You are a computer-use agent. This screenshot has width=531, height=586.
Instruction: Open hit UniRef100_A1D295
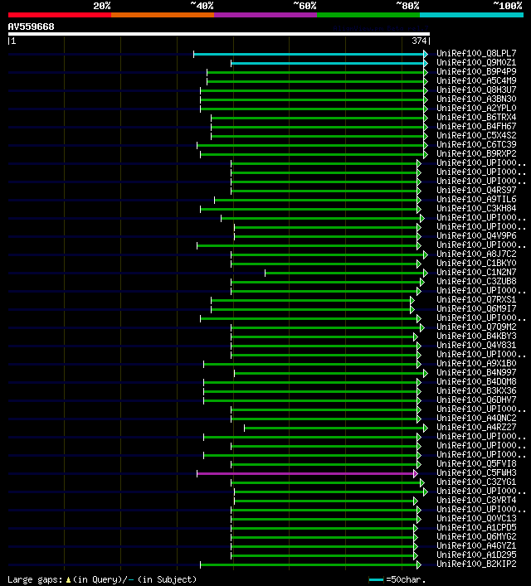coord(476,555)
